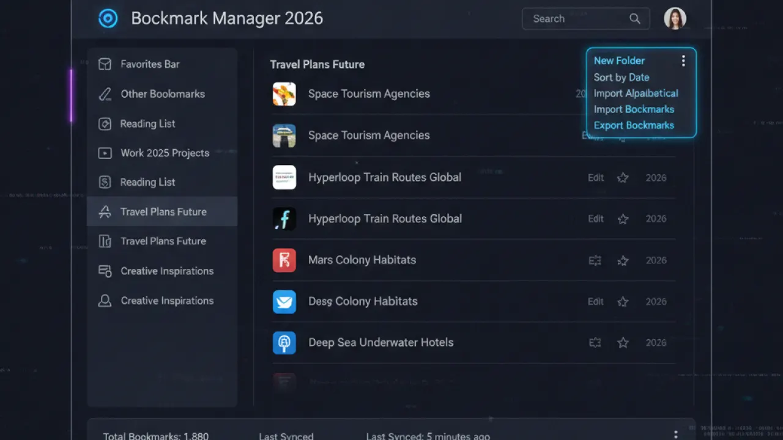Click Last Synced: 5 minutes ago text
The image size is (783, 440).
click(x=428, y=436)
